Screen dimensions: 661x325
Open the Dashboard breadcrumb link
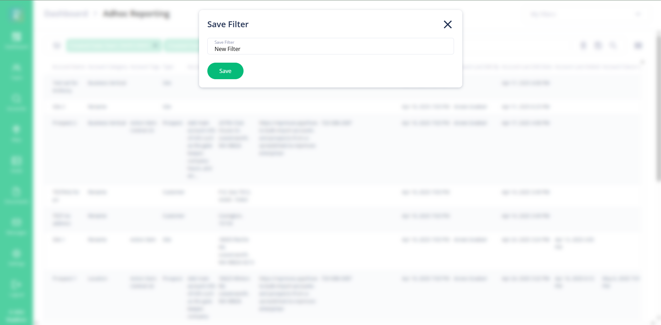pos(66,14)
